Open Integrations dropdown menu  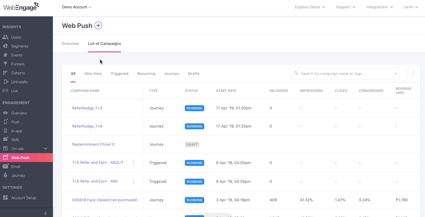click(x=380, y=7)
